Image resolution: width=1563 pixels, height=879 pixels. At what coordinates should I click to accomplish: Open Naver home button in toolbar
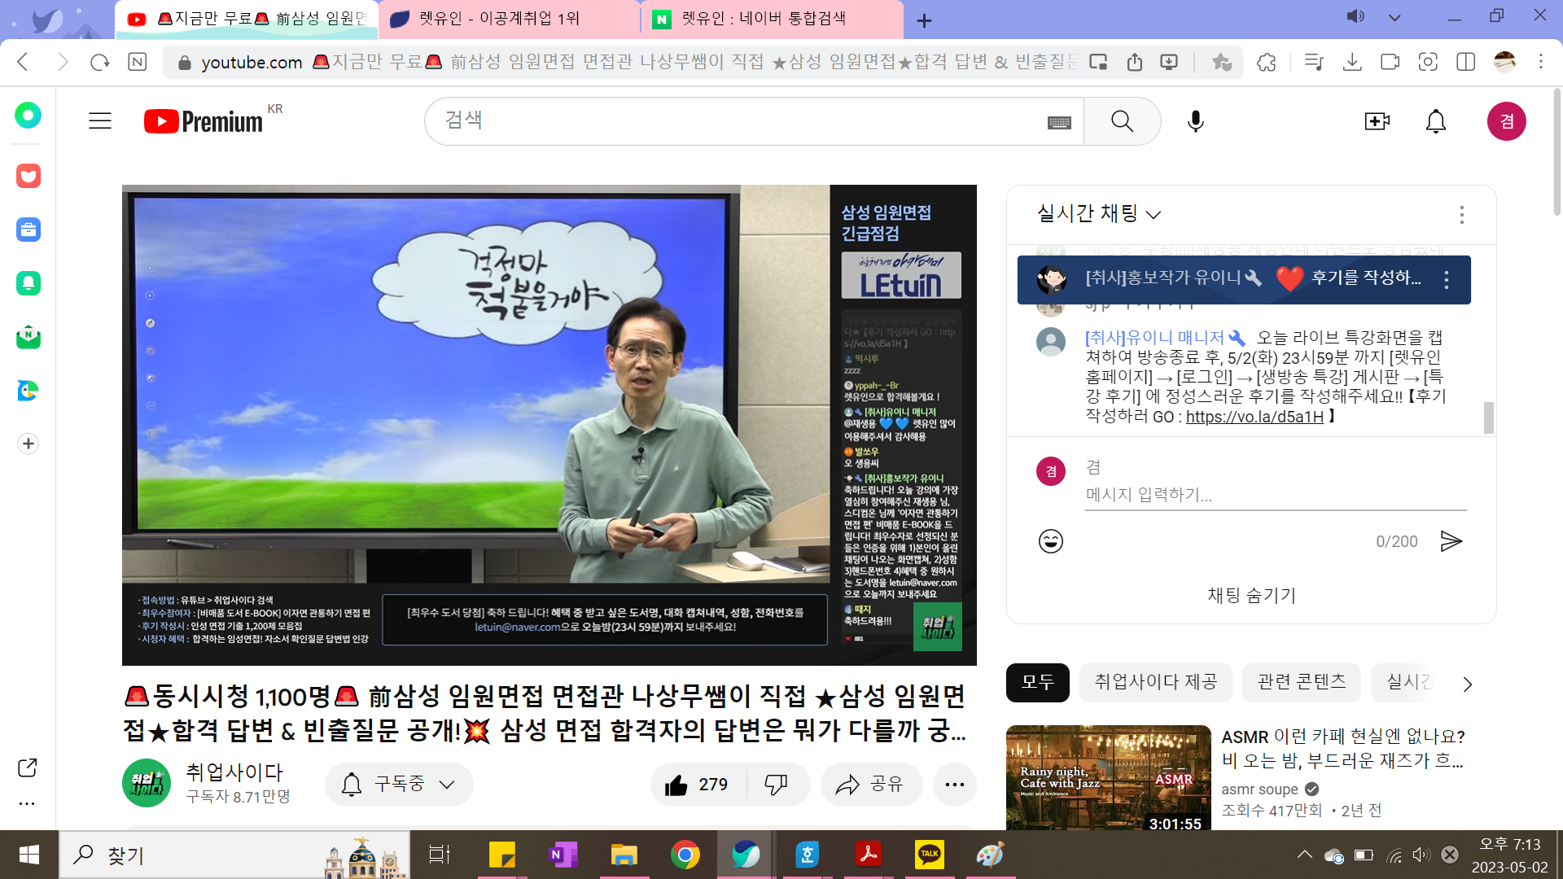[x=138, y=62]
